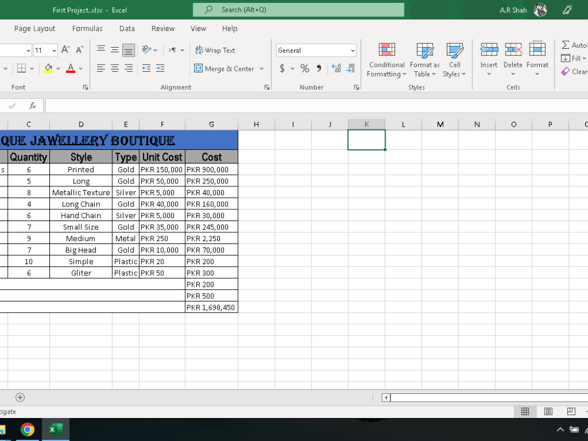Click the AutoSum sigma icon

click(566, 45)
